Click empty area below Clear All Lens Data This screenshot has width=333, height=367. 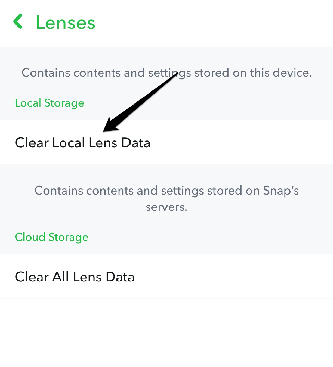[x=166, y=332]
